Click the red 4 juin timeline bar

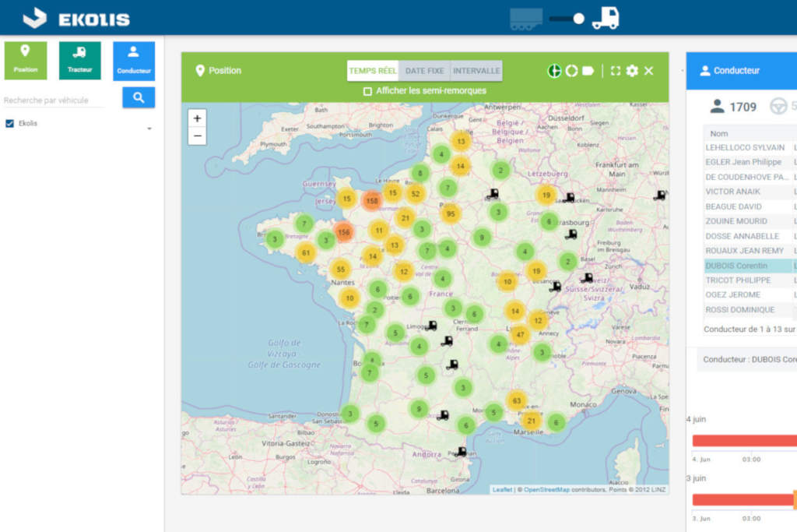[x=743, y=441]
